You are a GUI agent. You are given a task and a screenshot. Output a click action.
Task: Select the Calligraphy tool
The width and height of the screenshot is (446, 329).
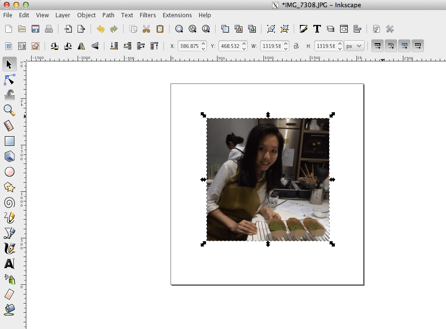10,248
